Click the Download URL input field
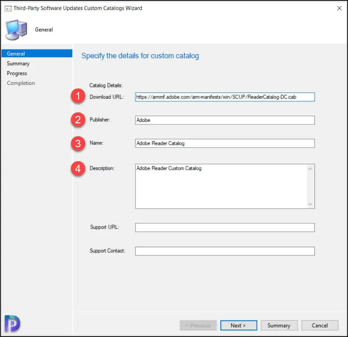 [225, 97]
